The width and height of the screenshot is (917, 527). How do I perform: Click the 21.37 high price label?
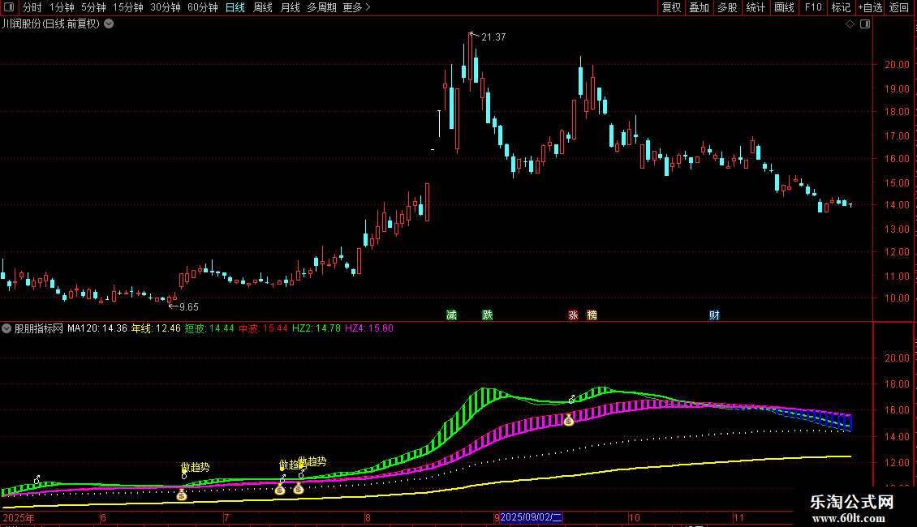click(493, 37)
